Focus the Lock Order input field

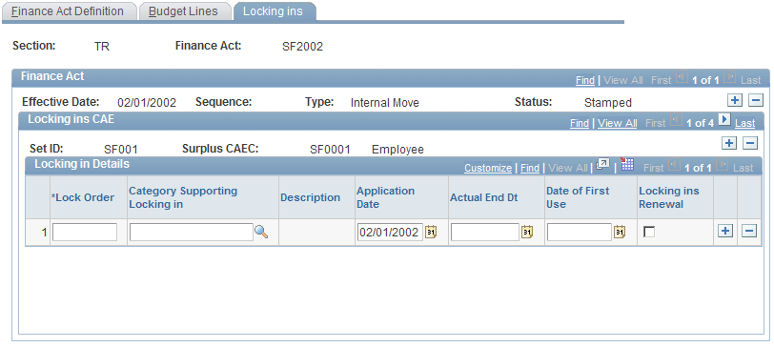tap(85, 232)
